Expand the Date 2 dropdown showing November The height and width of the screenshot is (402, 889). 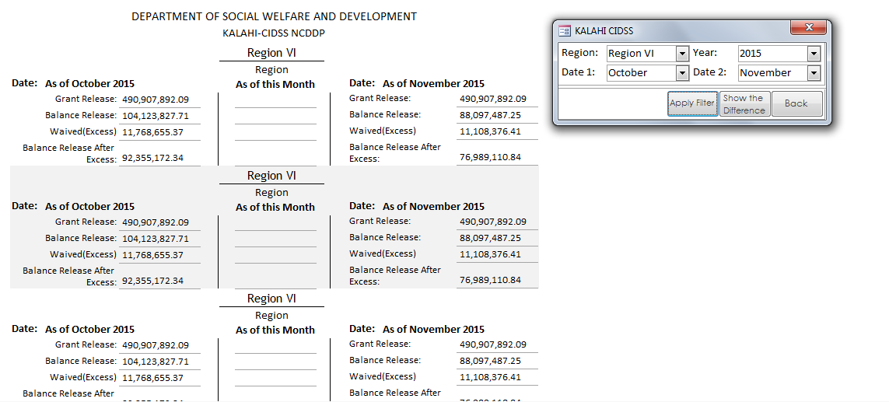click(814, 73)
